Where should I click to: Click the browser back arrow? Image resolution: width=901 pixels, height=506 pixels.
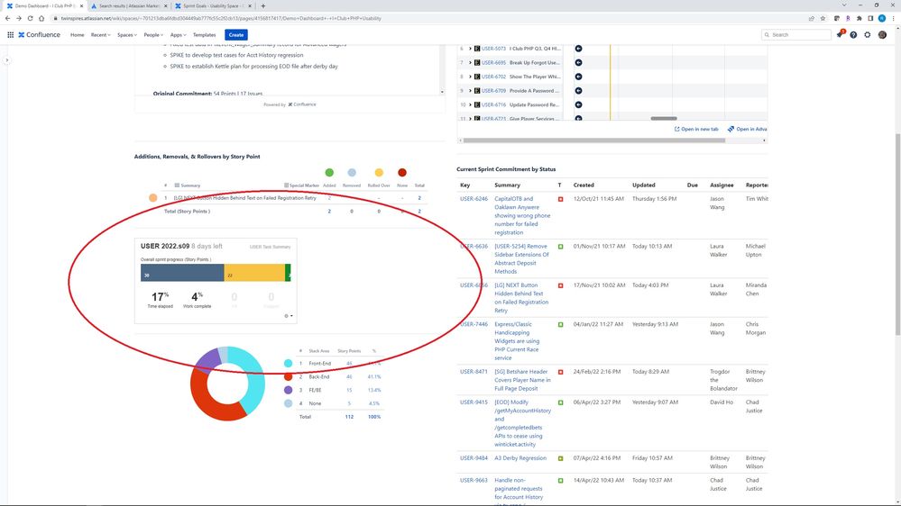tap(7, 18)
